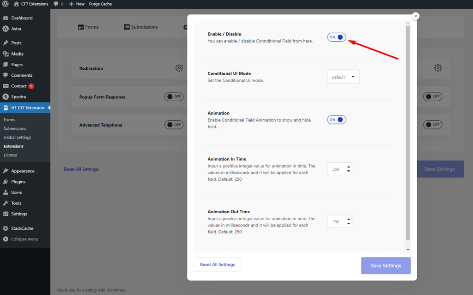473x295 pixels.
Task: Increase the Animation In Time value
Action: [349, 166]
